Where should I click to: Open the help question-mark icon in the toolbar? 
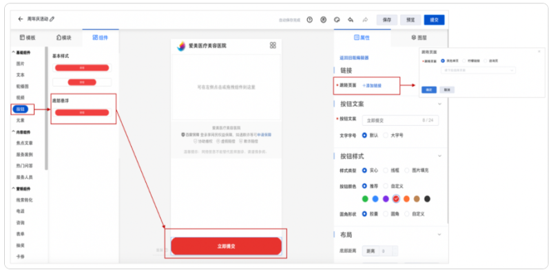309,20
